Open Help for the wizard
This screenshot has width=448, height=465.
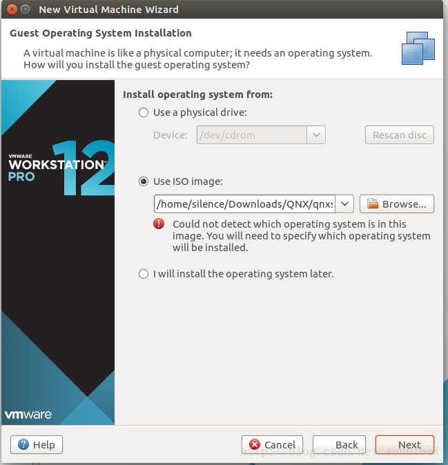pos(37,444)
